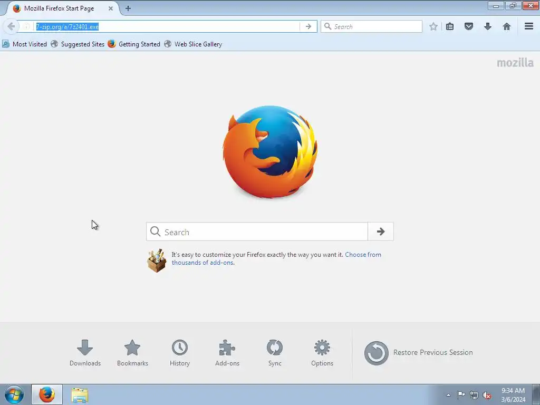
Task: Open Options from the start page launcher
Action: click(322, 353)
